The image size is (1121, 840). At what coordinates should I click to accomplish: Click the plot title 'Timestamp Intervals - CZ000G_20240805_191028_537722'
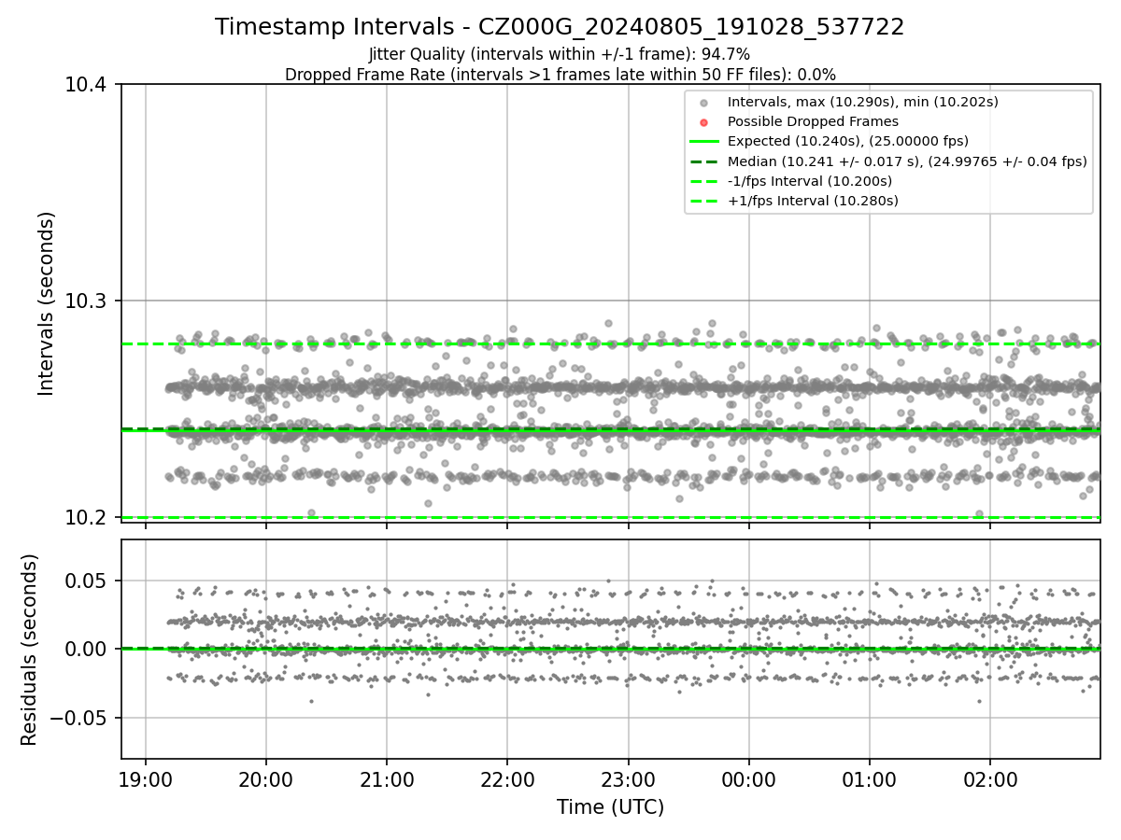[x=560, y=27]
